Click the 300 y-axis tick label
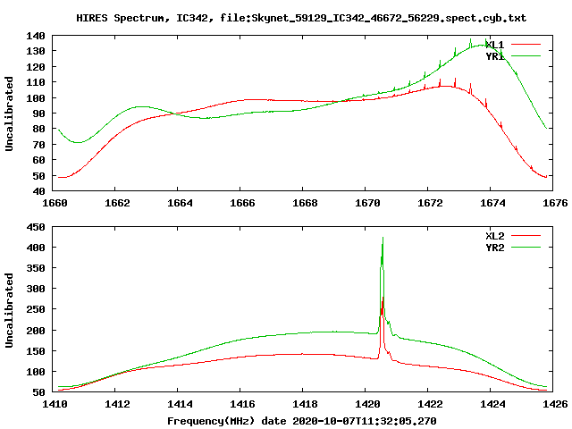Viewport: 572px width, 429px height. [x=36, y=289]
